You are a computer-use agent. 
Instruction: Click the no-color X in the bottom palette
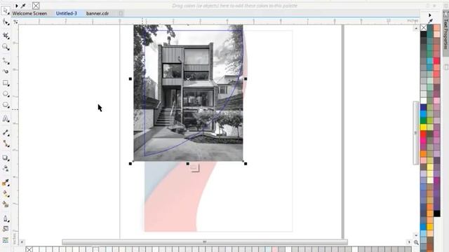tap(29, 249)
